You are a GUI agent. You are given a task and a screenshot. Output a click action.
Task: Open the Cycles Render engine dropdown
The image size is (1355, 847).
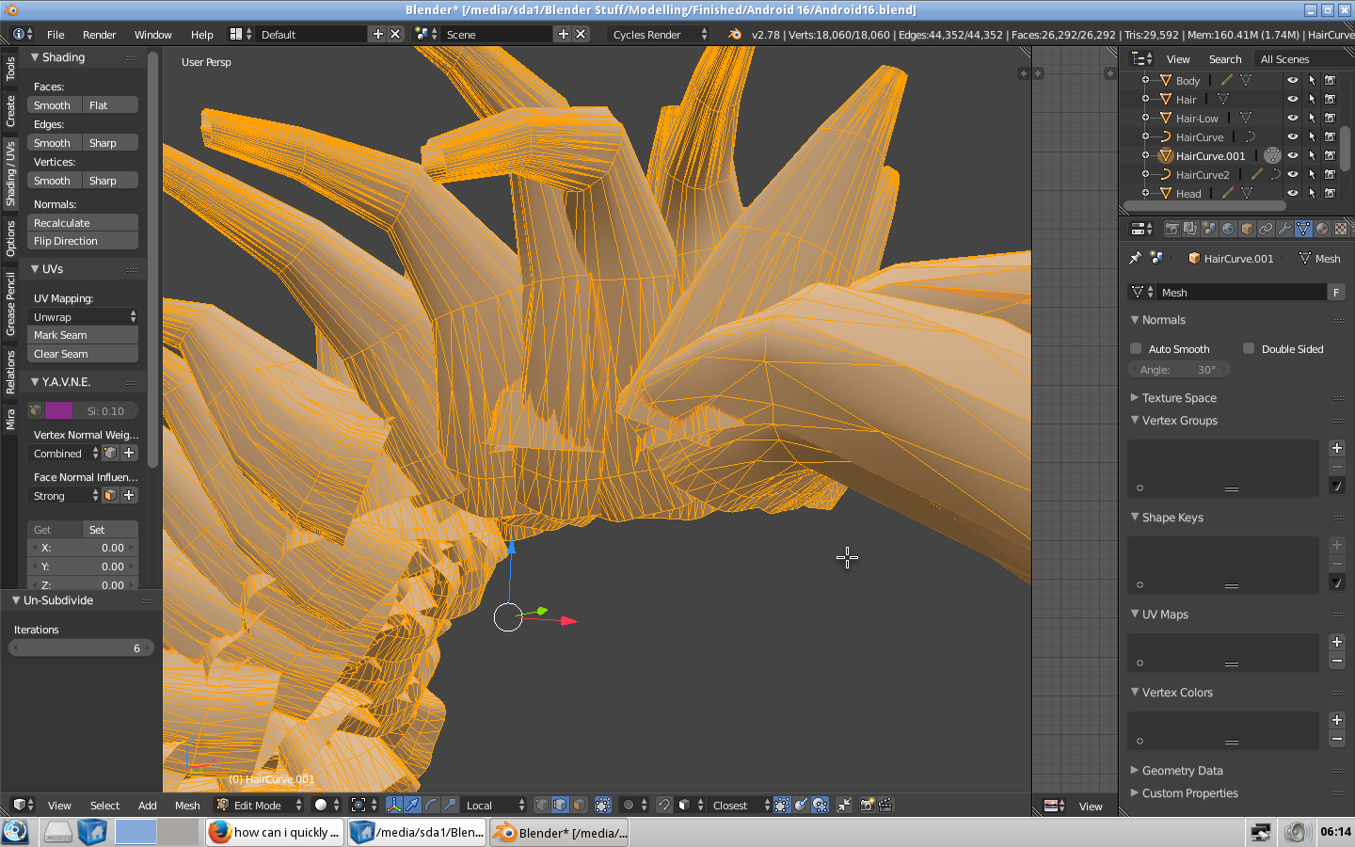659,34
